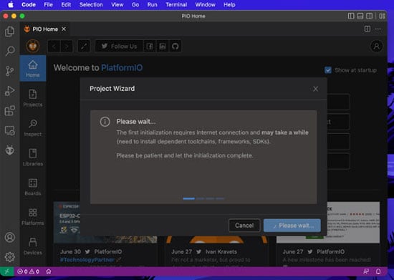The height and width of the screenshot is (280, 394).
Task: Customize layout icon in title bar
Action: click(x=382, y=16)
